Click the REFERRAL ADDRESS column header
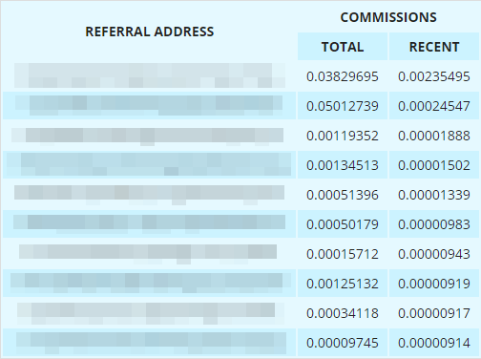This screenshot has width=481, height=359. [x=150, y=32]
